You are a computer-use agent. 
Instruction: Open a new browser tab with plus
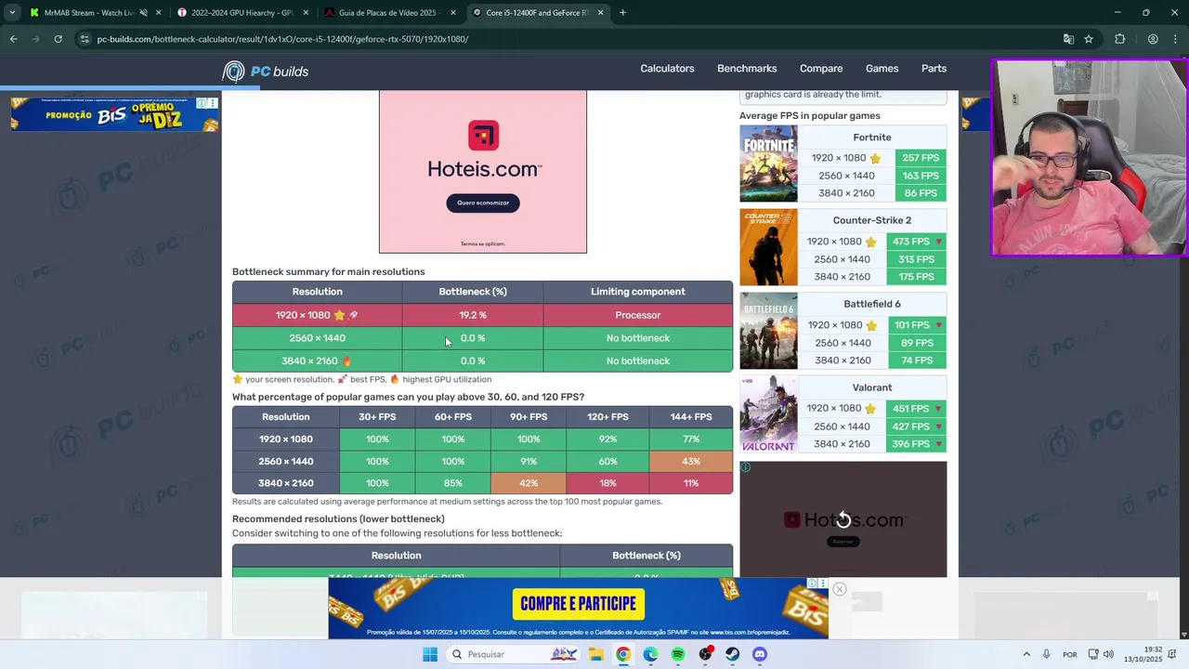(x=622, y=13)
